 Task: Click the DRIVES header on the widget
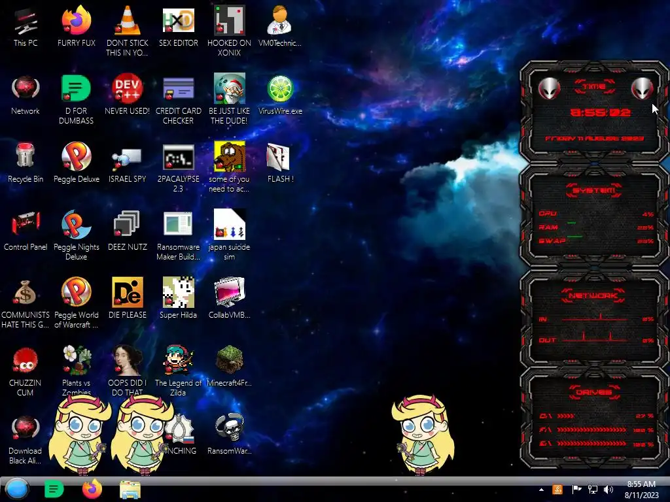(593, 392)
